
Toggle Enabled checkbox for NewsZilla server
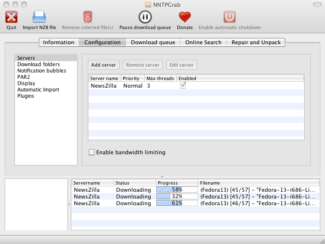pos(183,85)
